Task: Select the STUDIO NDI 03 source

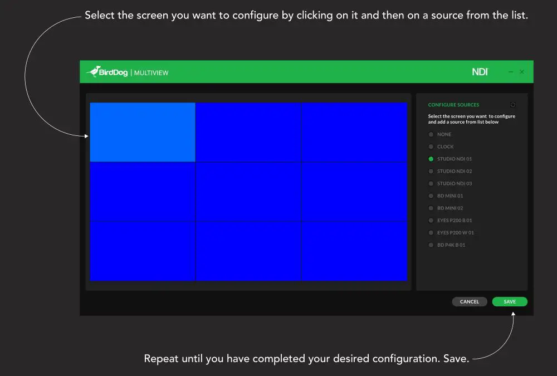Action: [x=452, y=183]
